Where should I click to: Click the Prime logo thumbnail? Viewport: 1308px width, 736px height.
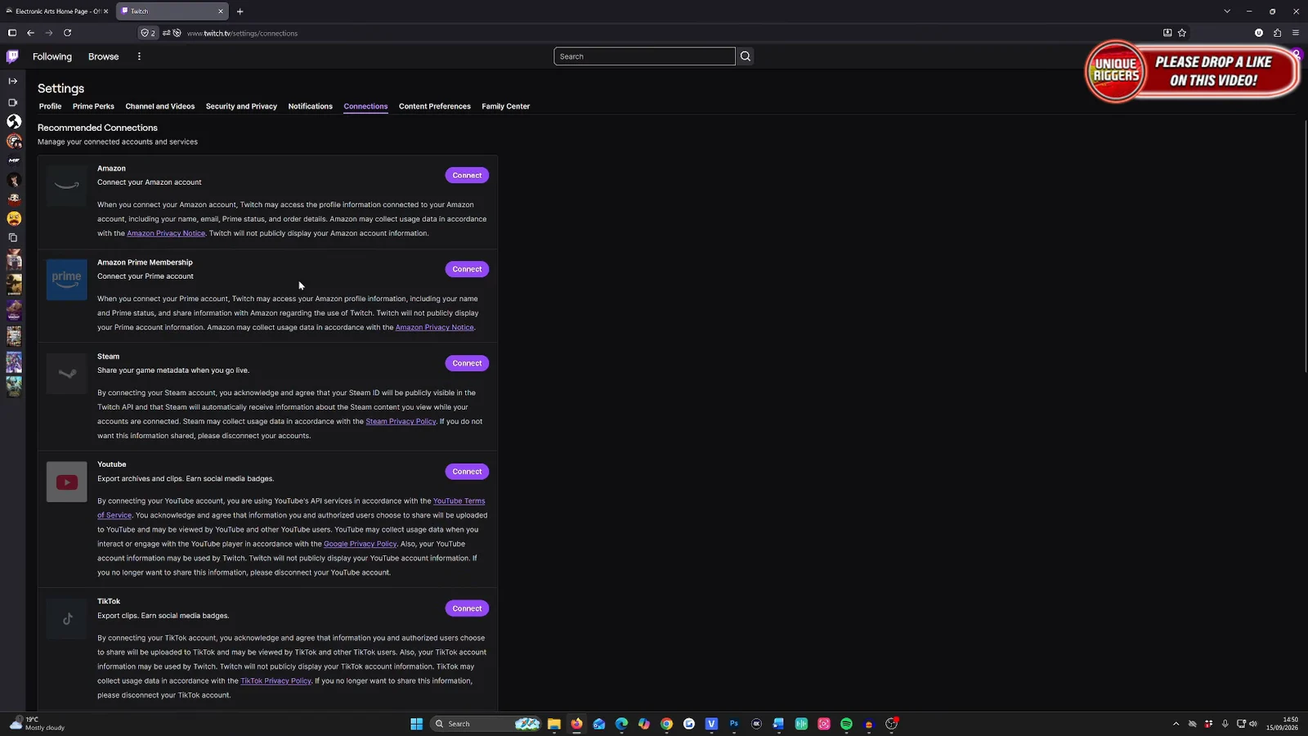[x=66, y=280]
